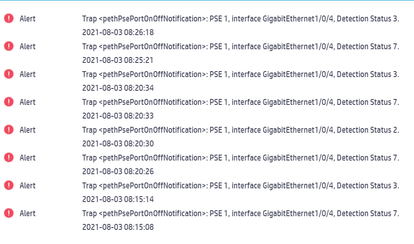Open the trap message logged at 08:25:21
The image size is (414, 244).
tap(240, 47)
